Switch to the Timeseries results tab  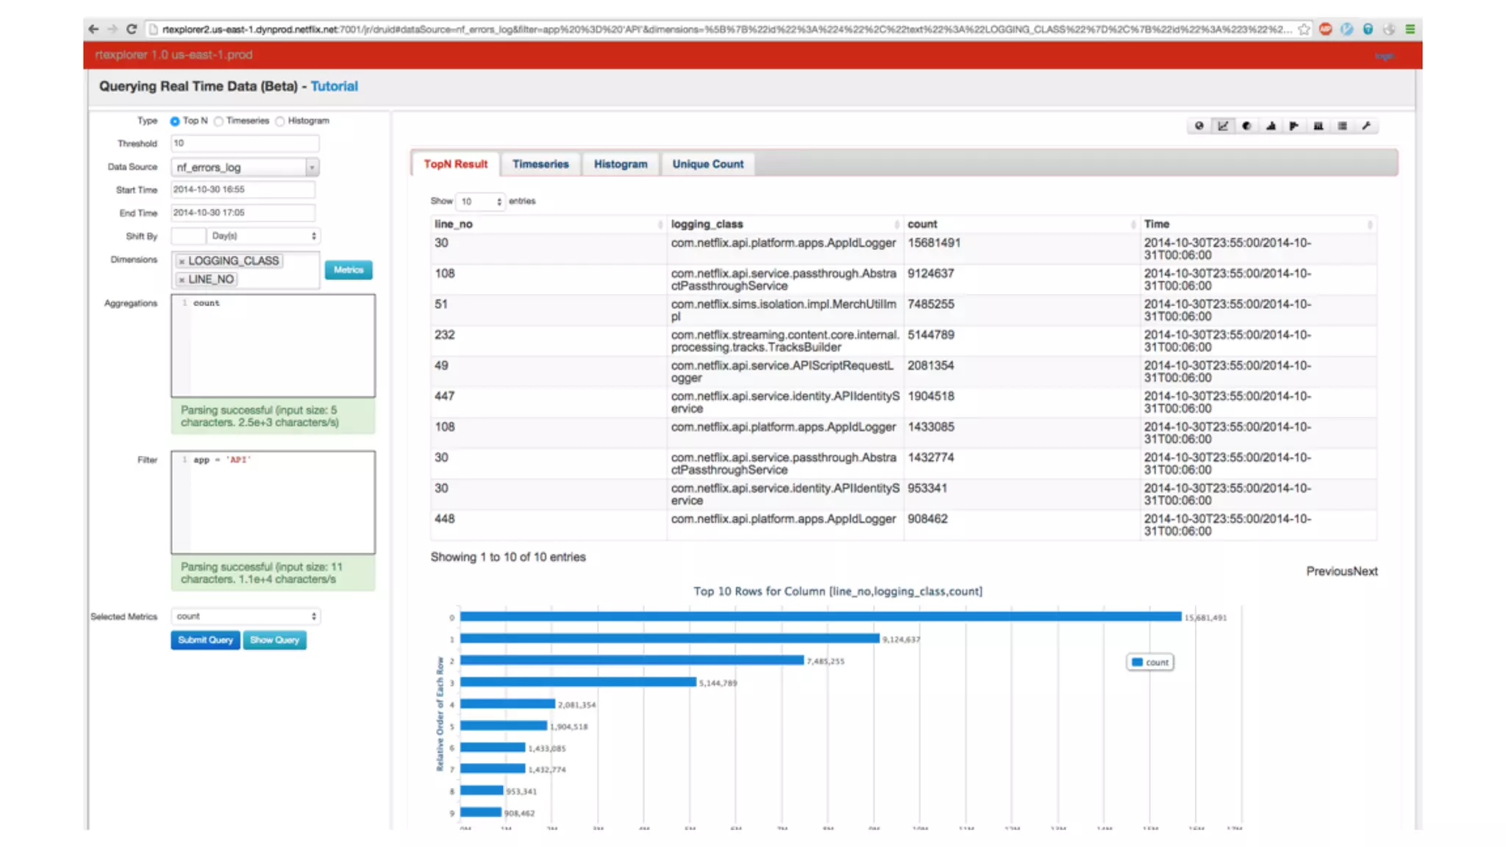coord(540,164)
